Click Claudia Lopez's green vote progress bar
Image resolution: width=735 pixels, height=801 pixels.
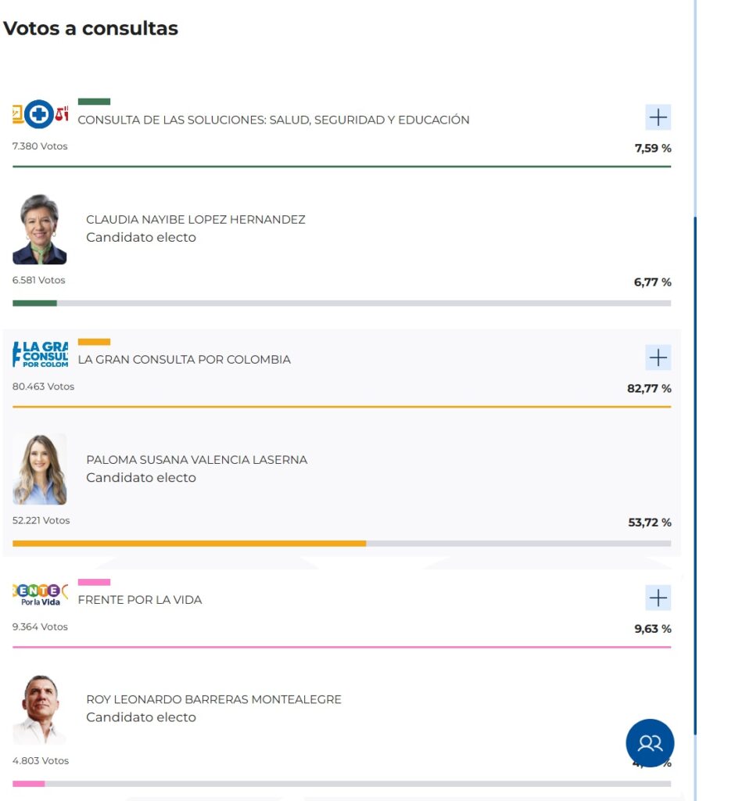point(34,304)
